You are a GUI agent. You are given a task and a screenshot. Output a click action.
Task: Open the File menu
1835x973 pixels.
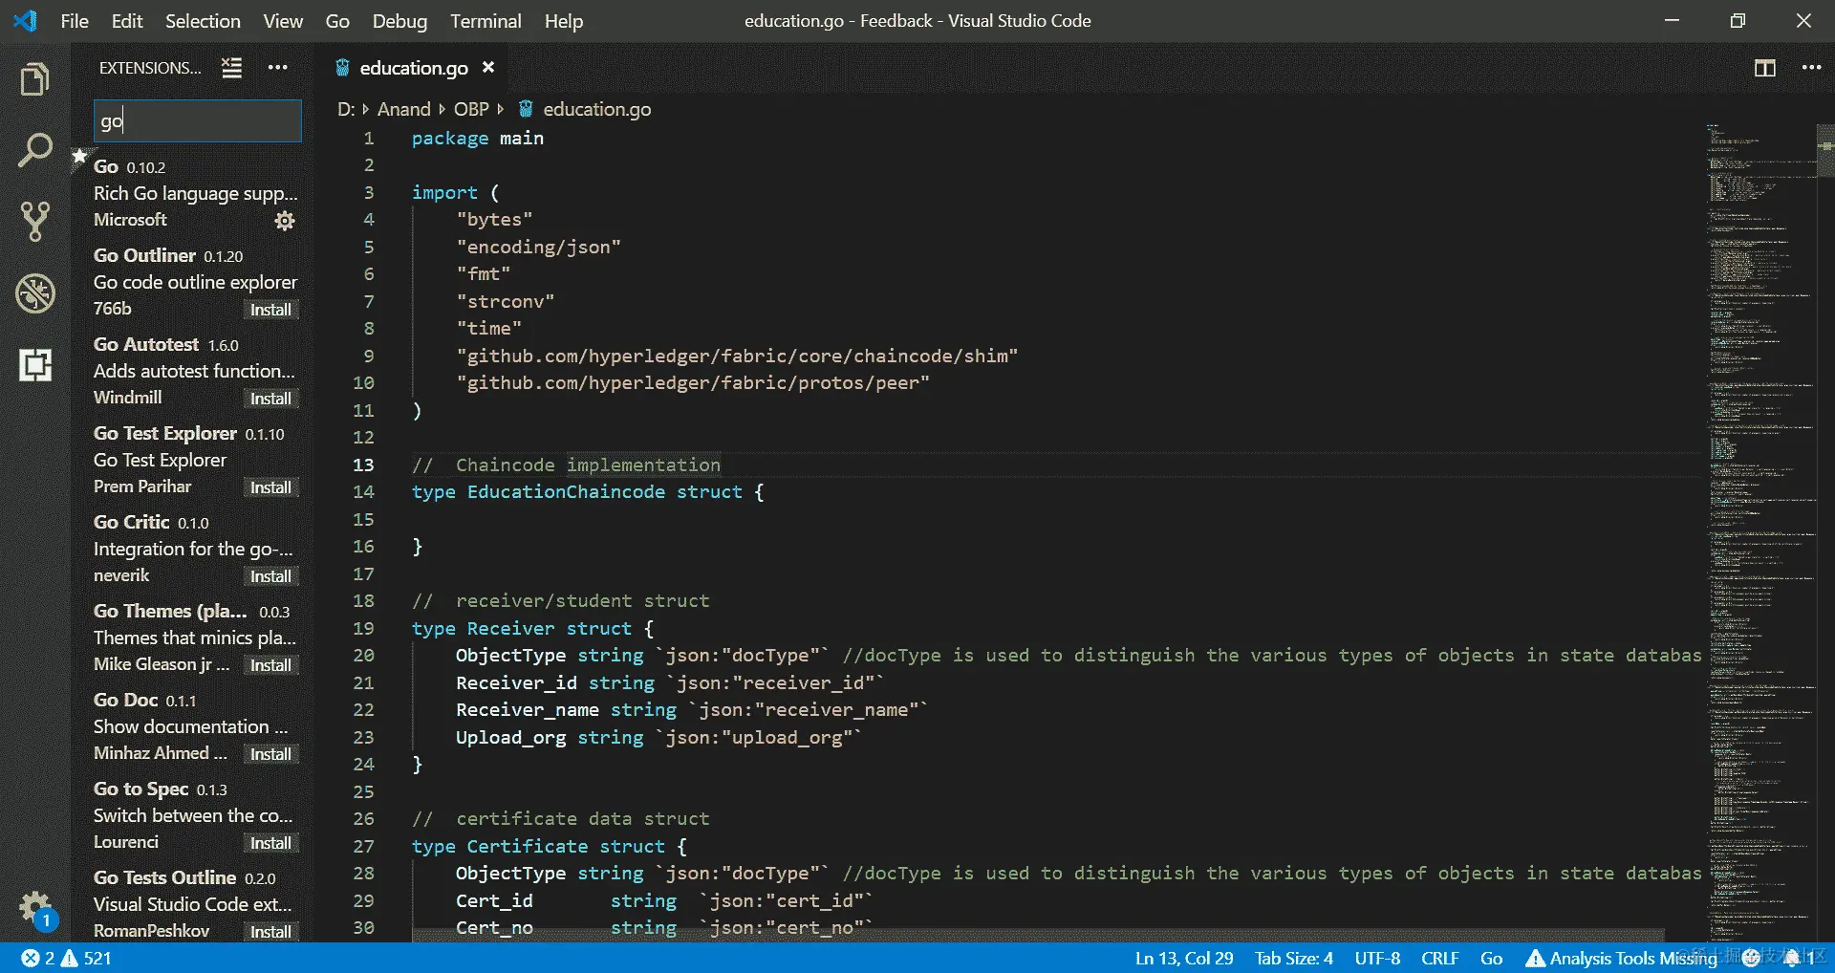pyautogui.click(x=75, y=21)
